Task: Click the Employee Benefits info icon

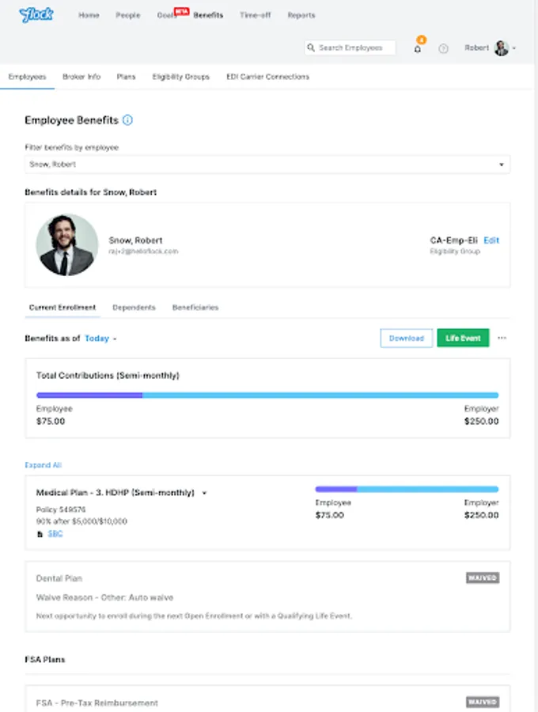Action: 128,120
